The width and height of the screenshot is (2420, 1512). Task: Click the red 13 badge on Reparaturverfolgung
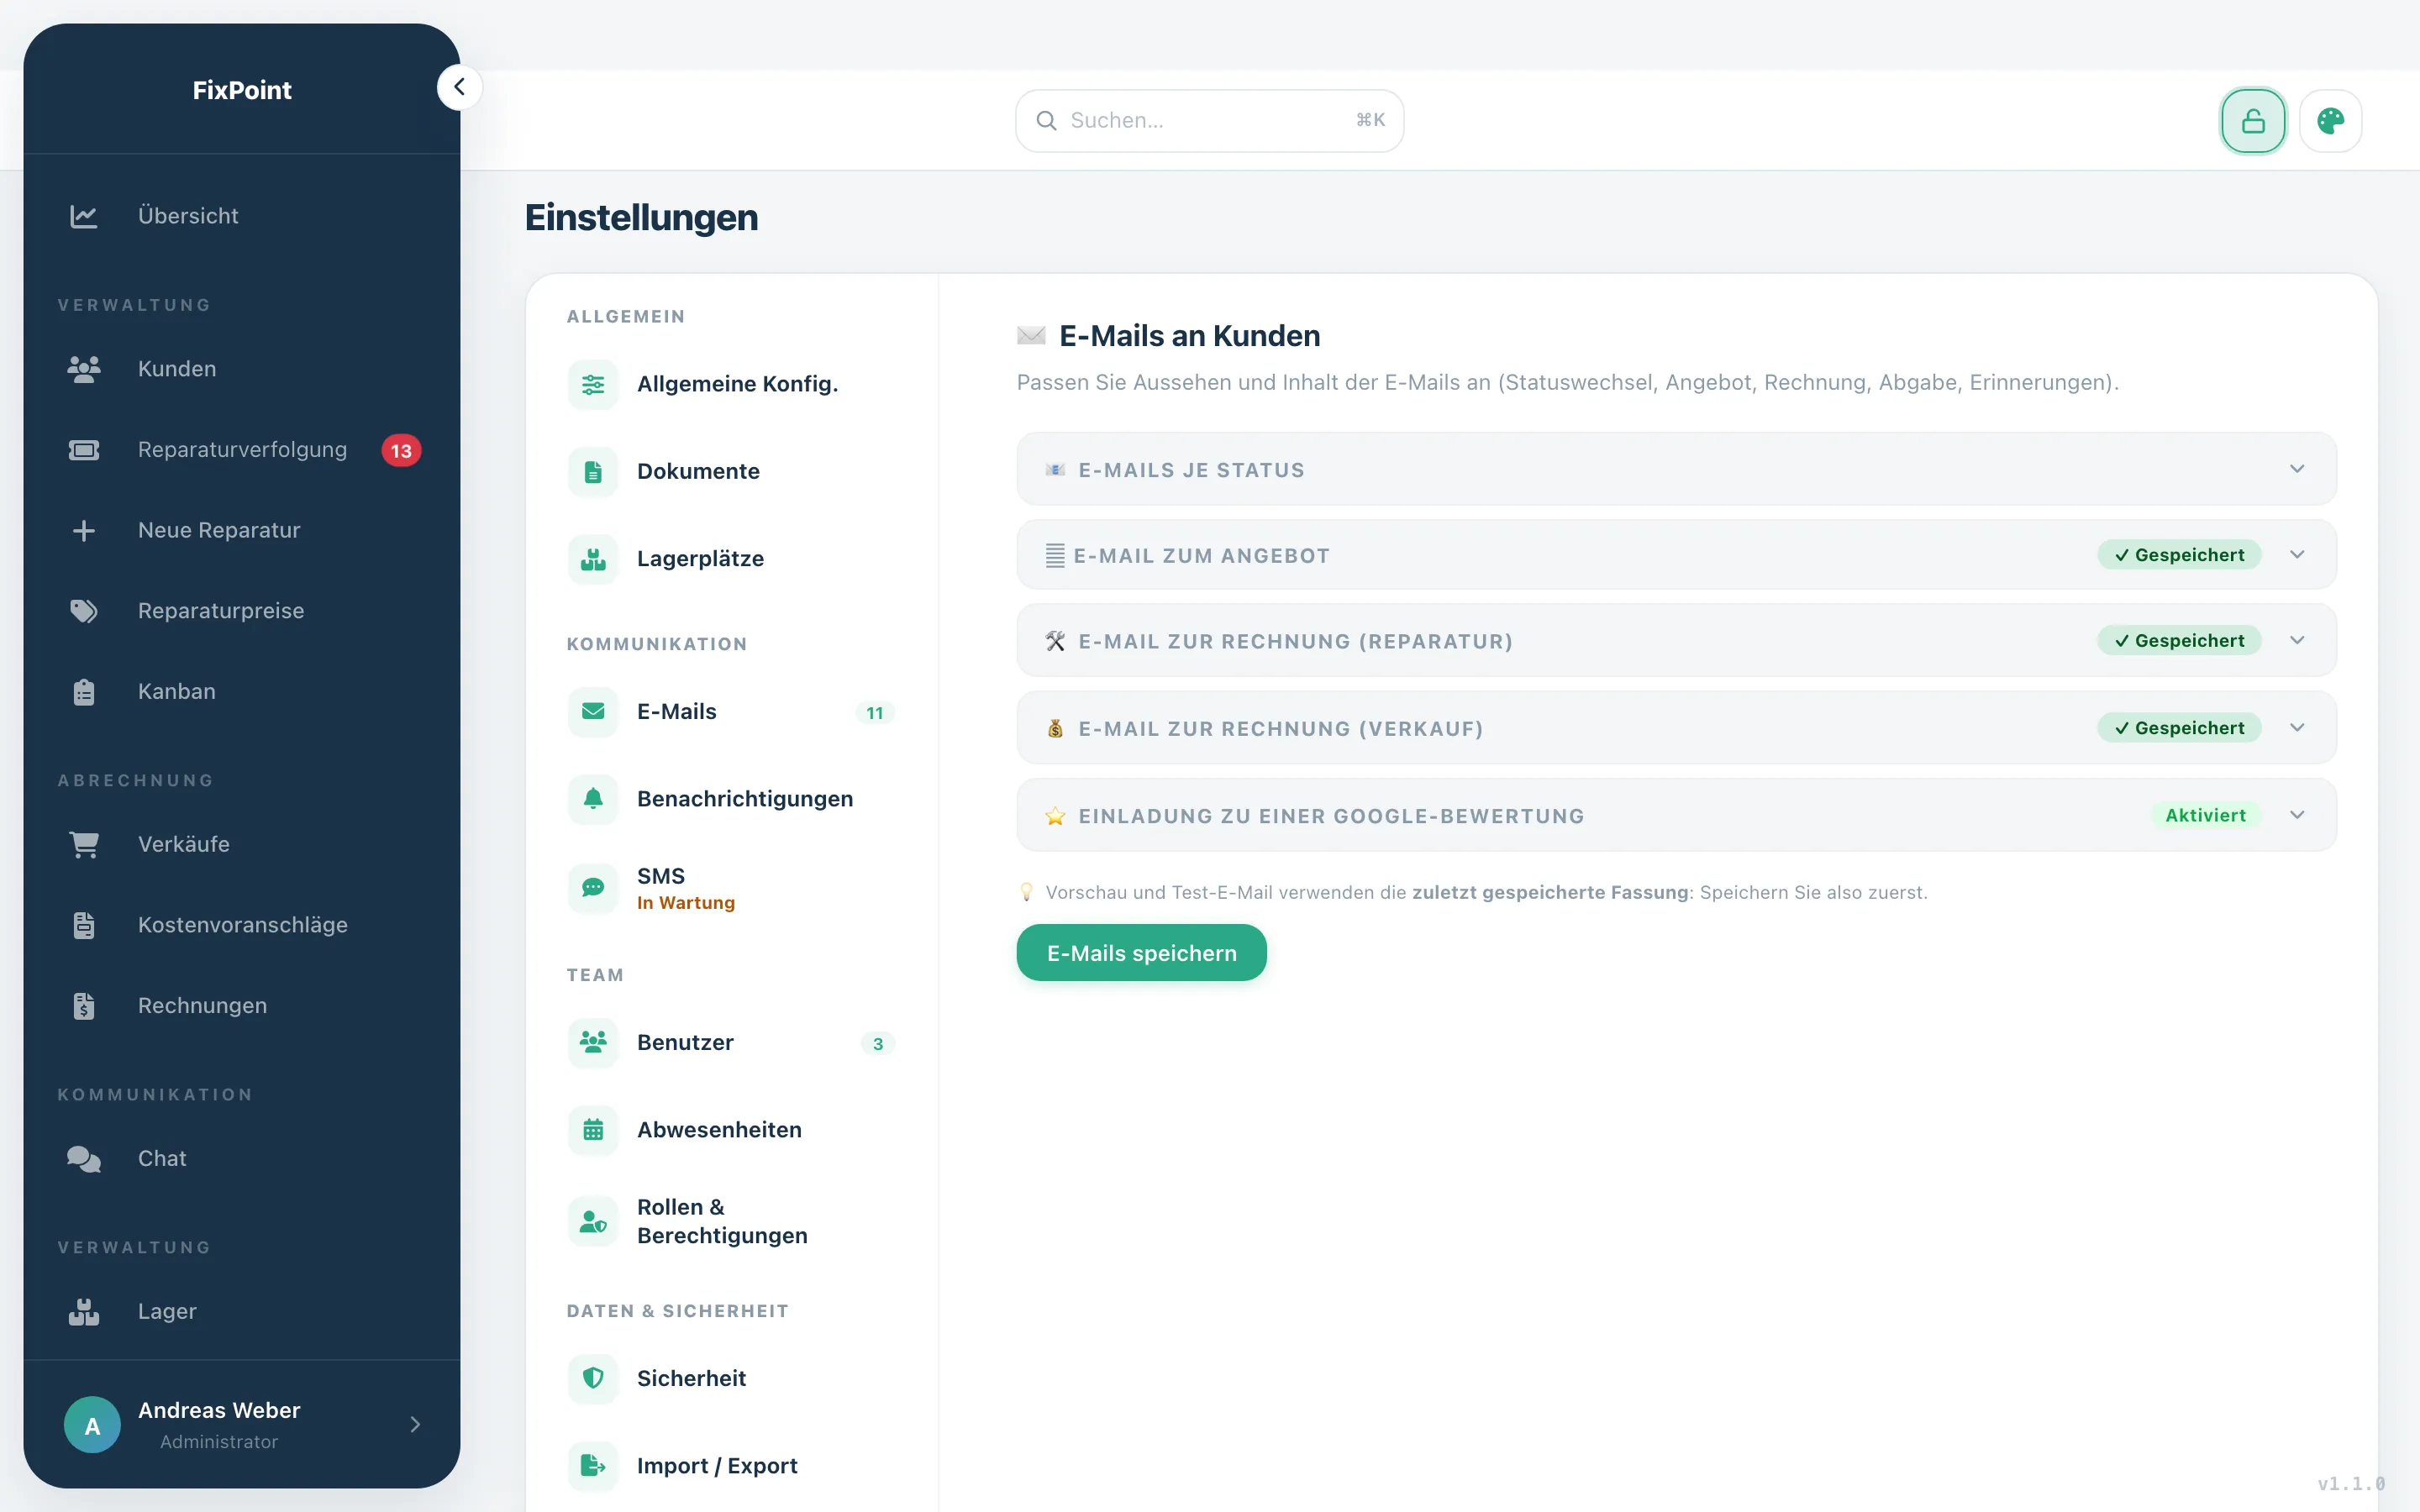point(401,451)
